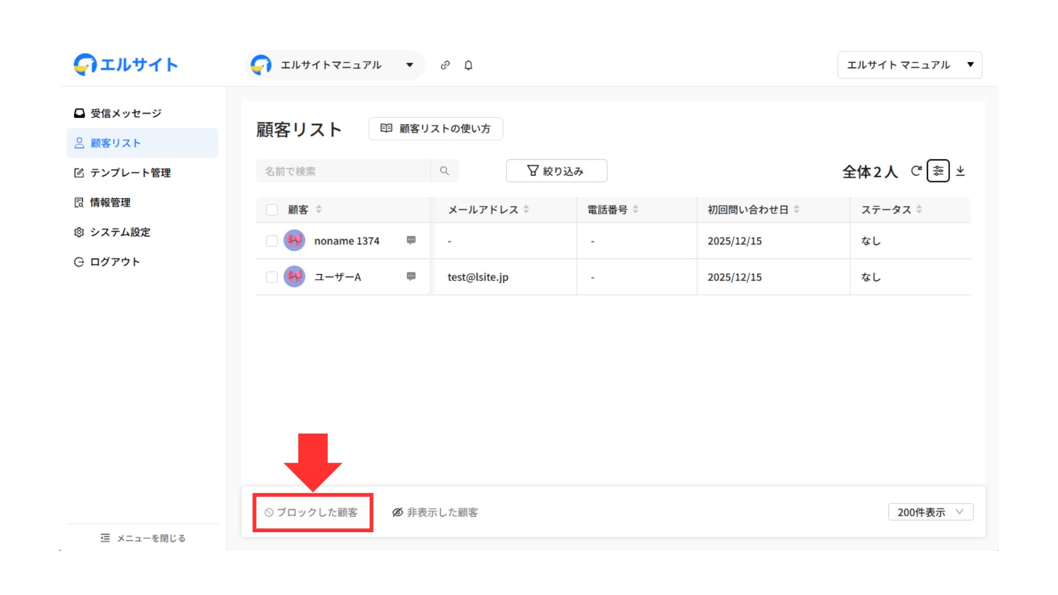Open the top-right エルサイト マニュアル dropdown
1058x595 pixels.
pos(909,65)
